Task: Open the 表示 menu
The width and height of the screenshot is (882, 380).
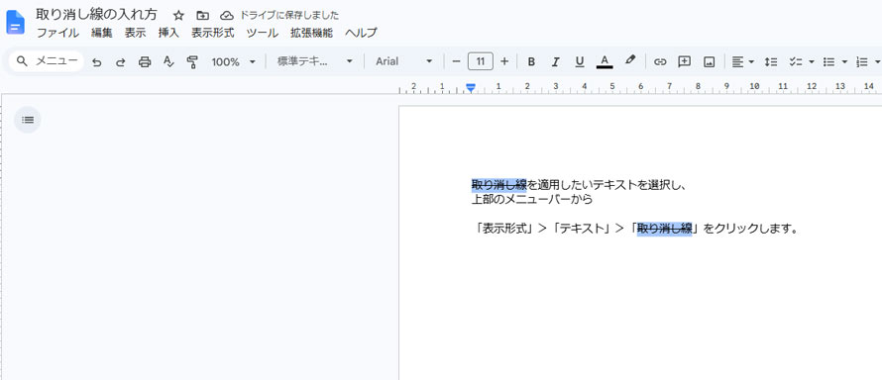Action: (135, 33)
